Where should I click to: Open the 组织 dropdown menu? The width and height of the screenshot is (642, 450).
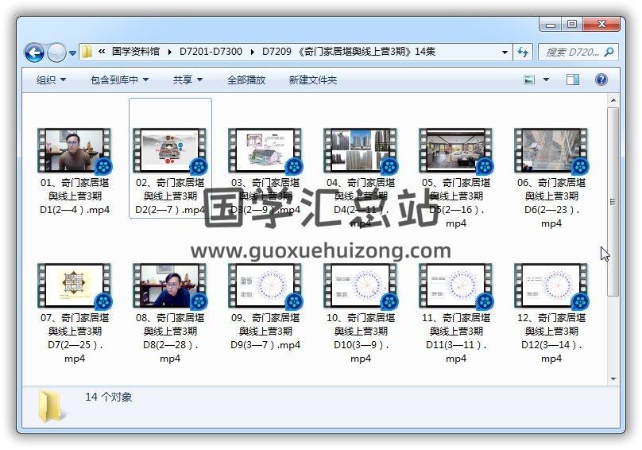pyautogui.click(x=51, y=80)
